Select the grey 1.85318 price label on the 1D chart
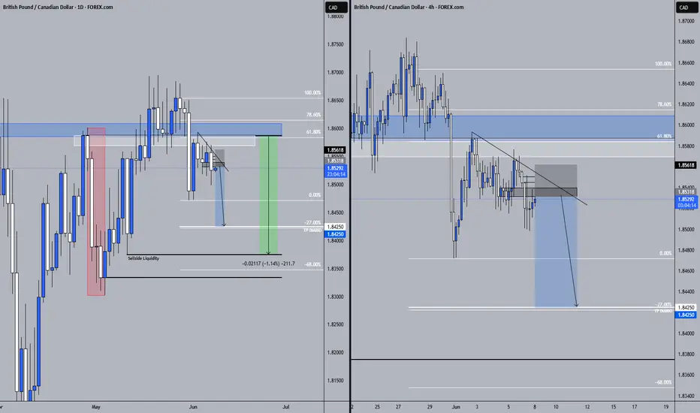Viewport: 700px width, 413px height. click(336, 161)
